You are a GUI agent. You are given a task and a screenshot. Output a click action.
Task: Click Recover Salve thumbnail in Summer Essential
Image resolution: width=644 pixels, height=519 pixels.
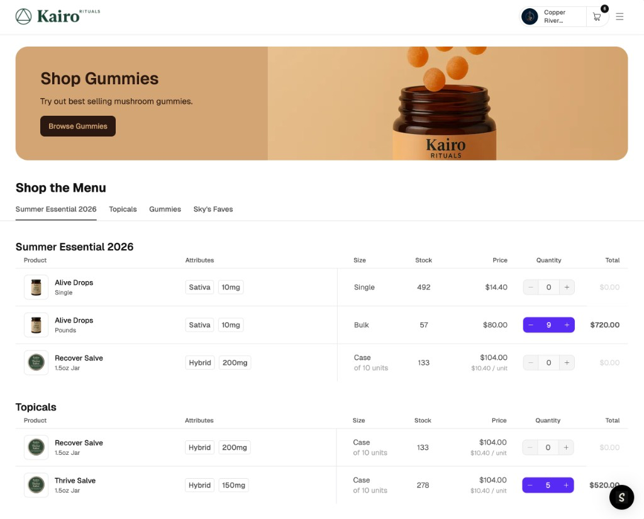pyautogui.click(x=36, y=363)
